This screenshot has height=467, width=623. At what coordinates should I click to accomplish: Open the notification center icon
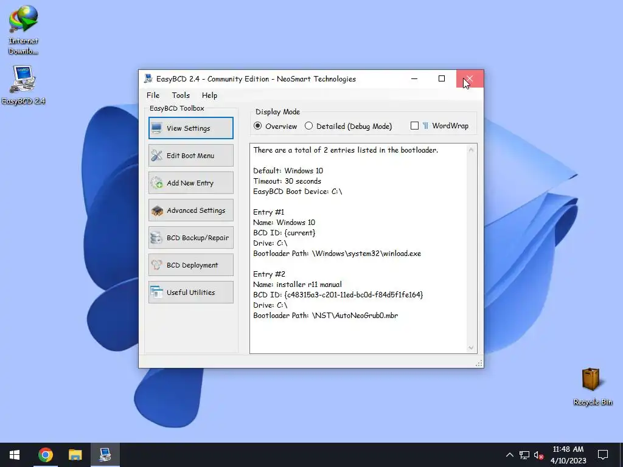[x=603, y=455]
